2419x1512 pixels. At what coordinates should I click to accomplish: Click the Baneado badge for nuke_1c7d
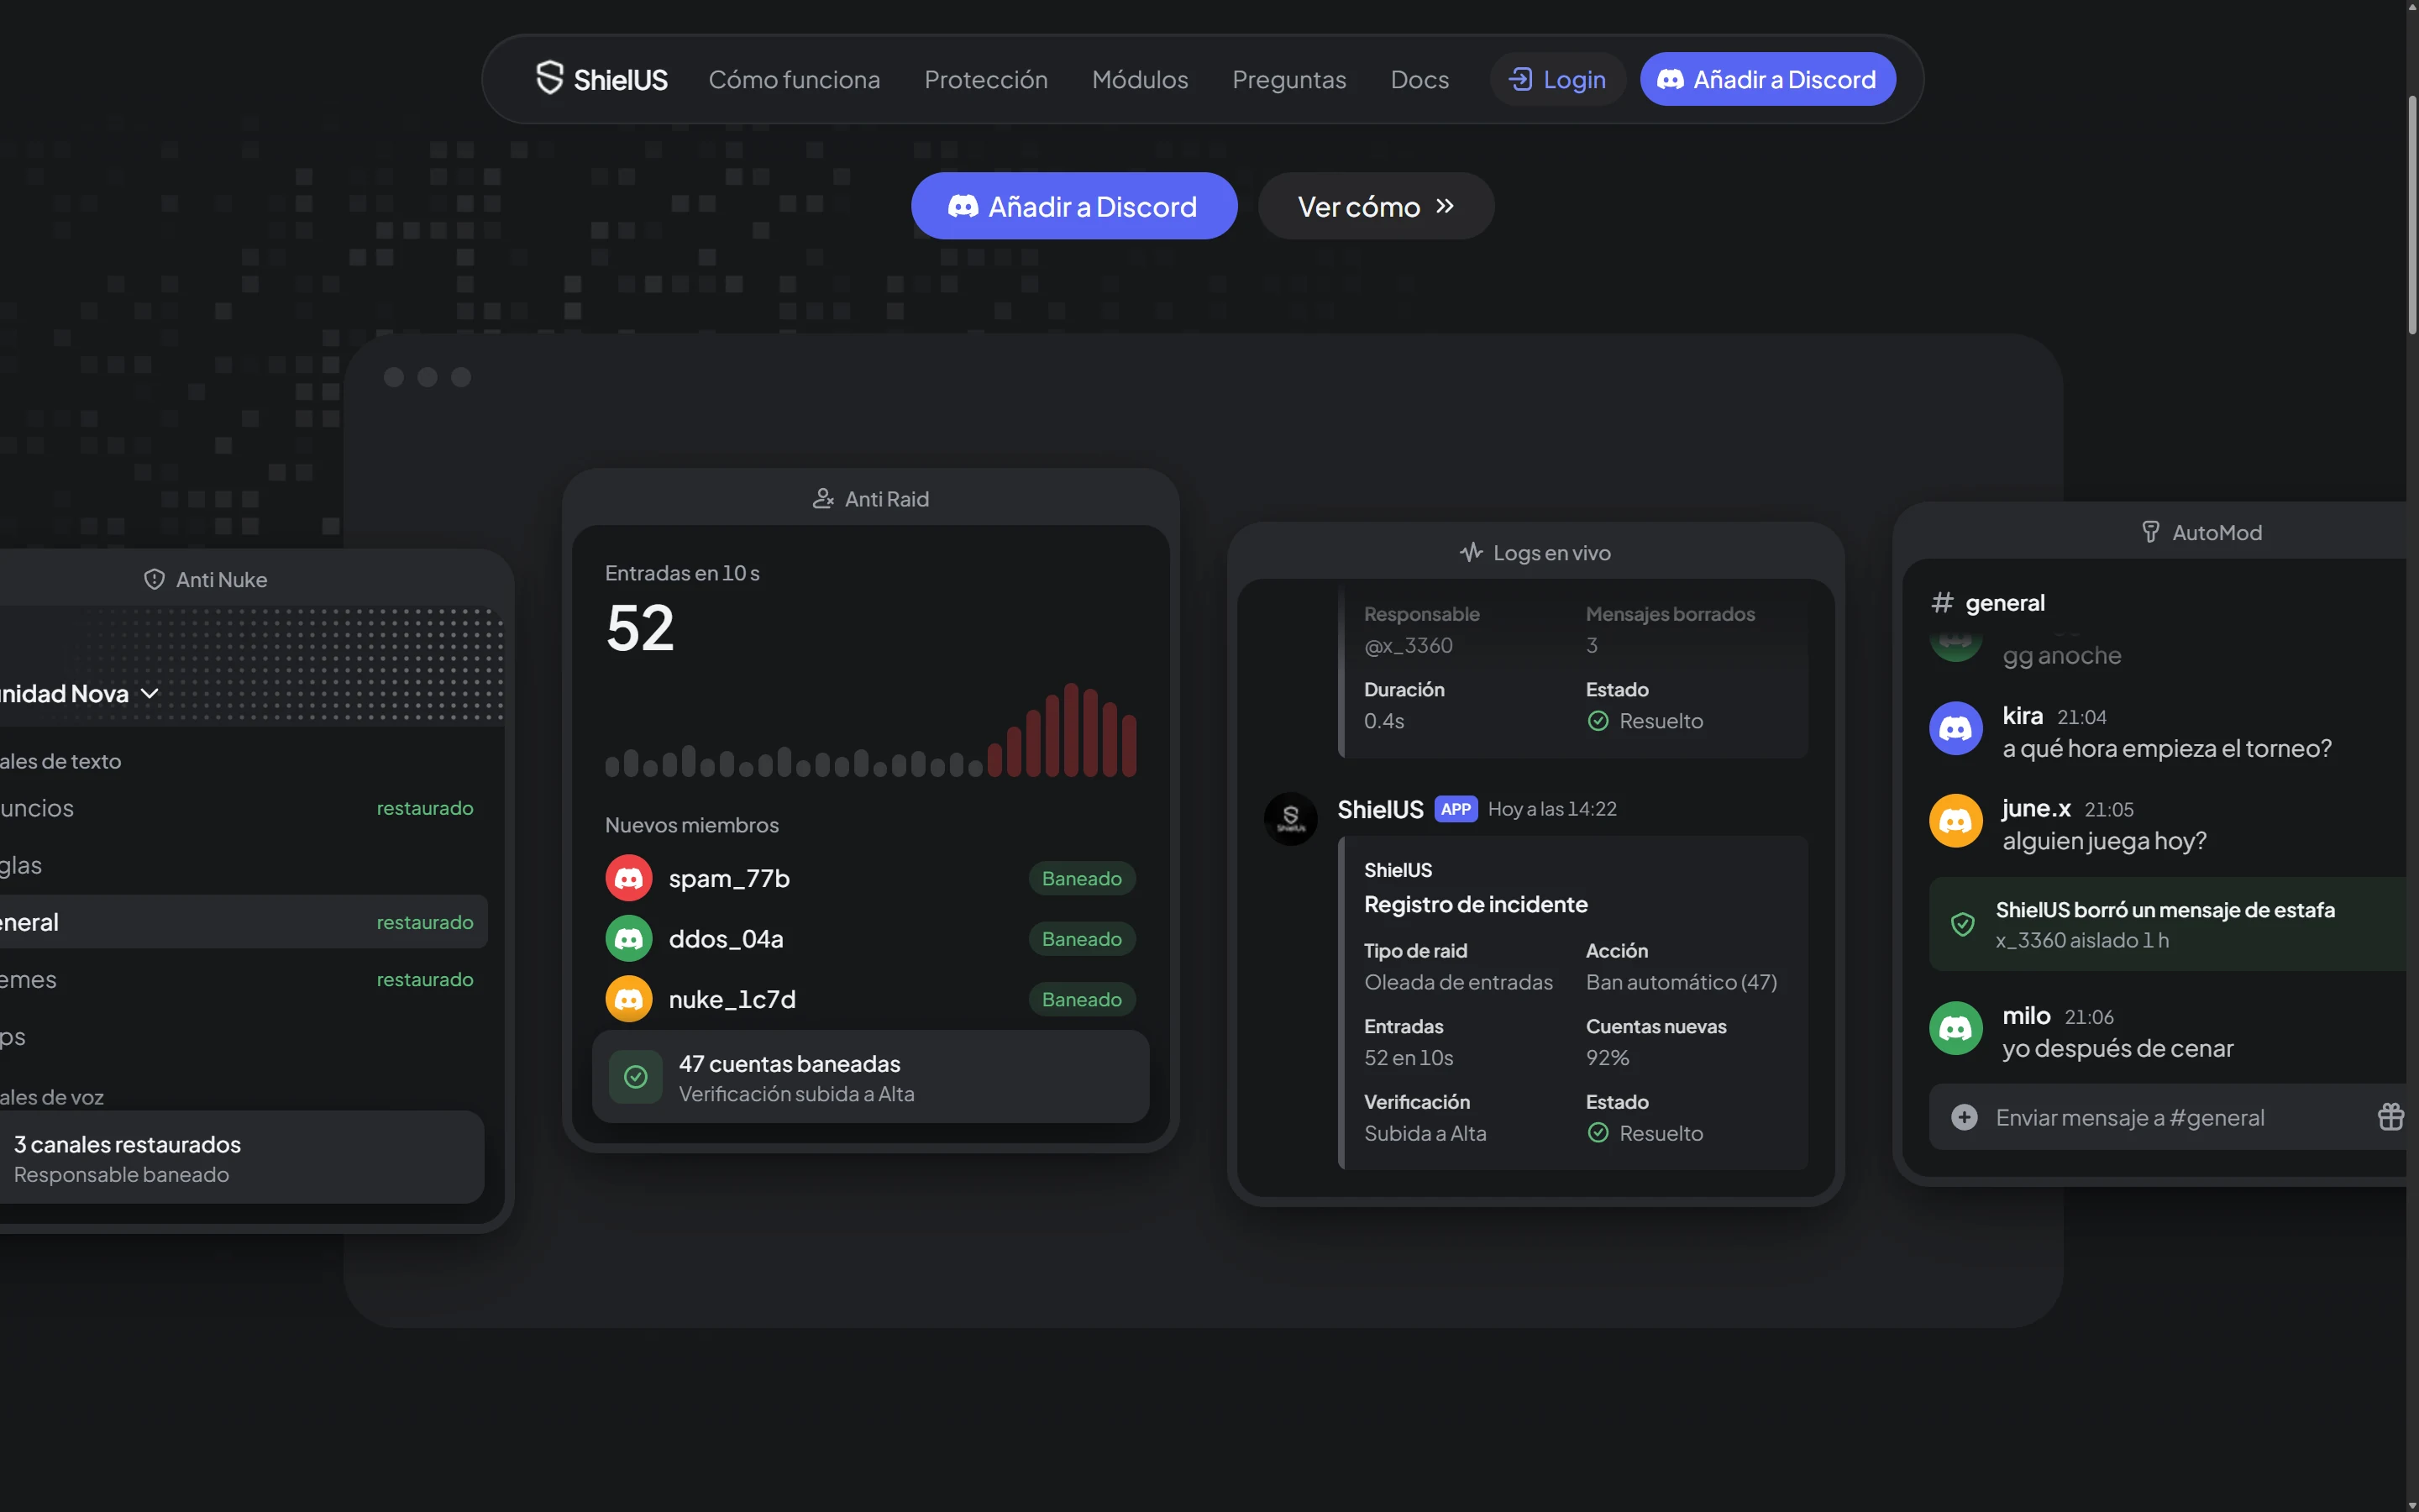point(1082,999)
